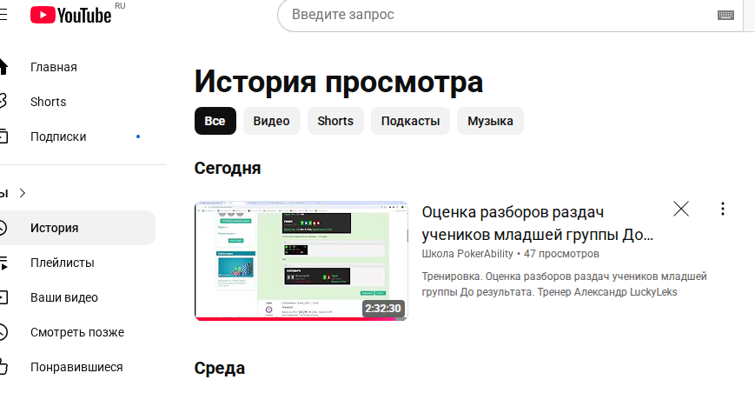755x393 pixels.
Task: Click the history clock icon
Action: pos(3,228)
